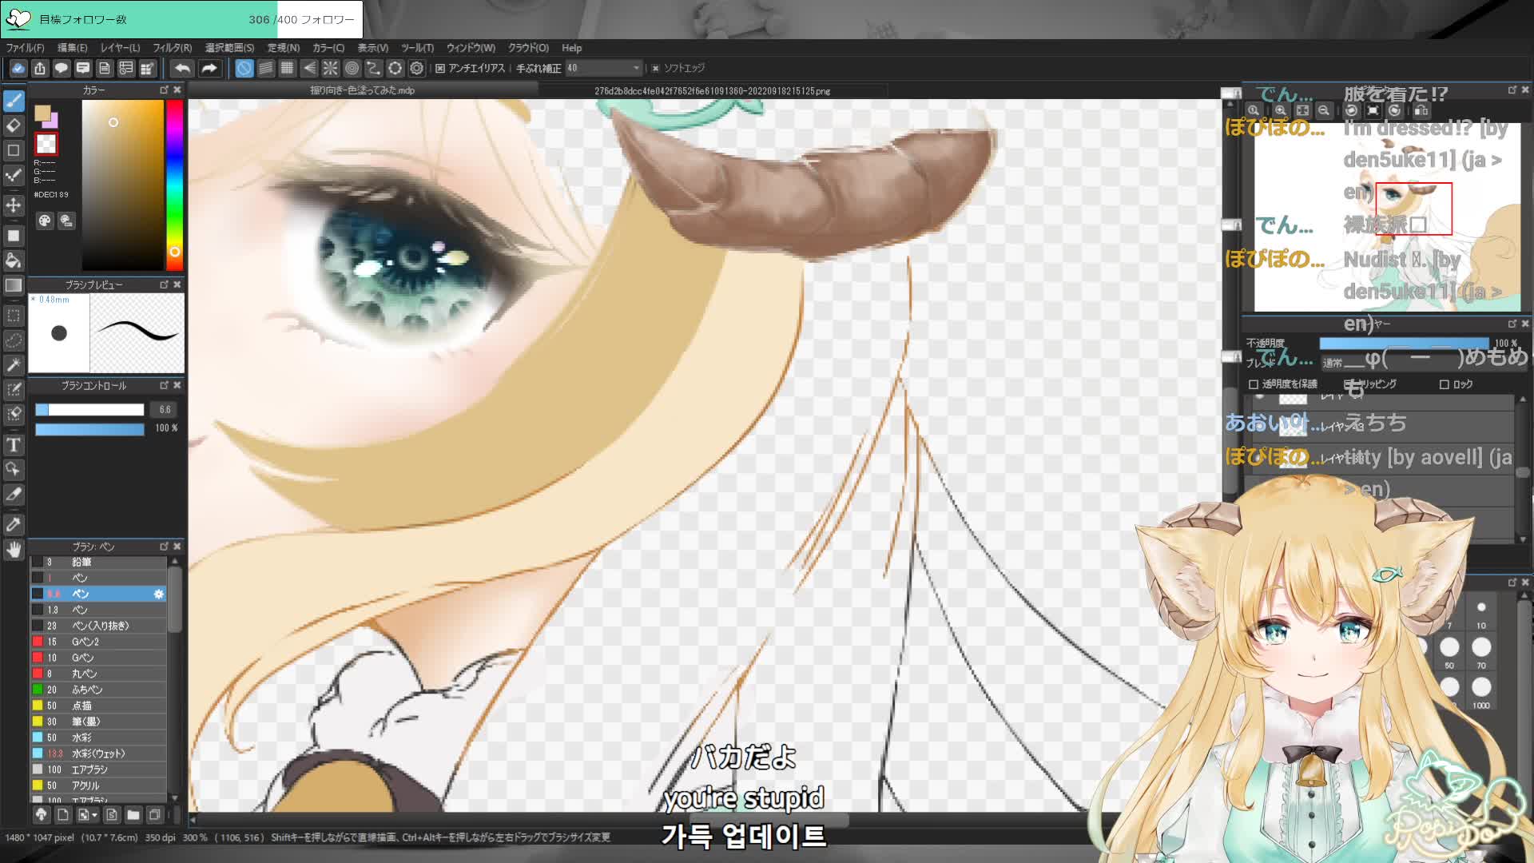This screenshot has width=1534, height=863.
Task: Select the Divide/knife tool
Action: coord(14,495)
